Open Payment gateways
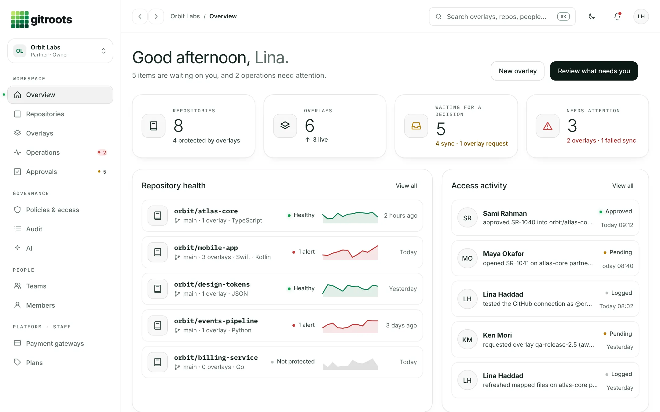The image size is (660, 412). tap(60, 343)
